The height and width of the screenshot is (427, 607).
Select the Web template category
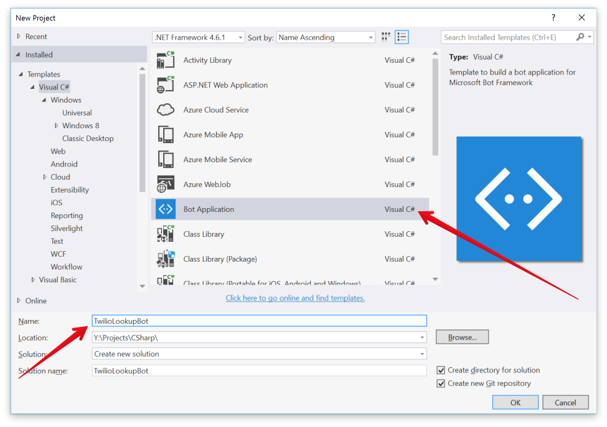point(58,151)
